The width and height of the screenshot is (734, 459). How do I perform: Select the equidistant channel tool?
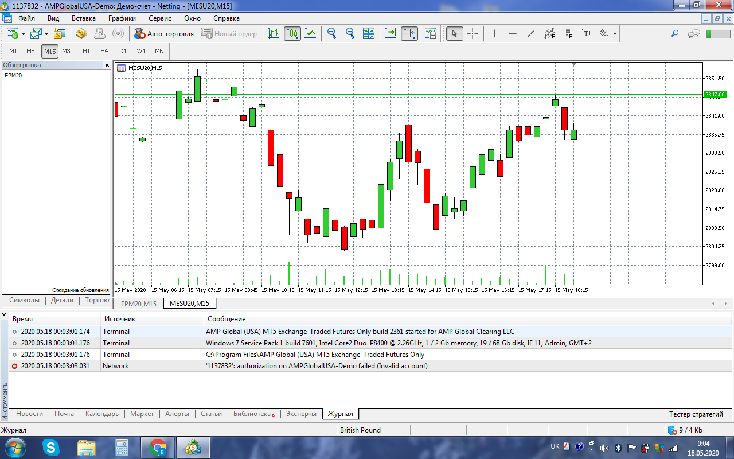tap(549, 34)
